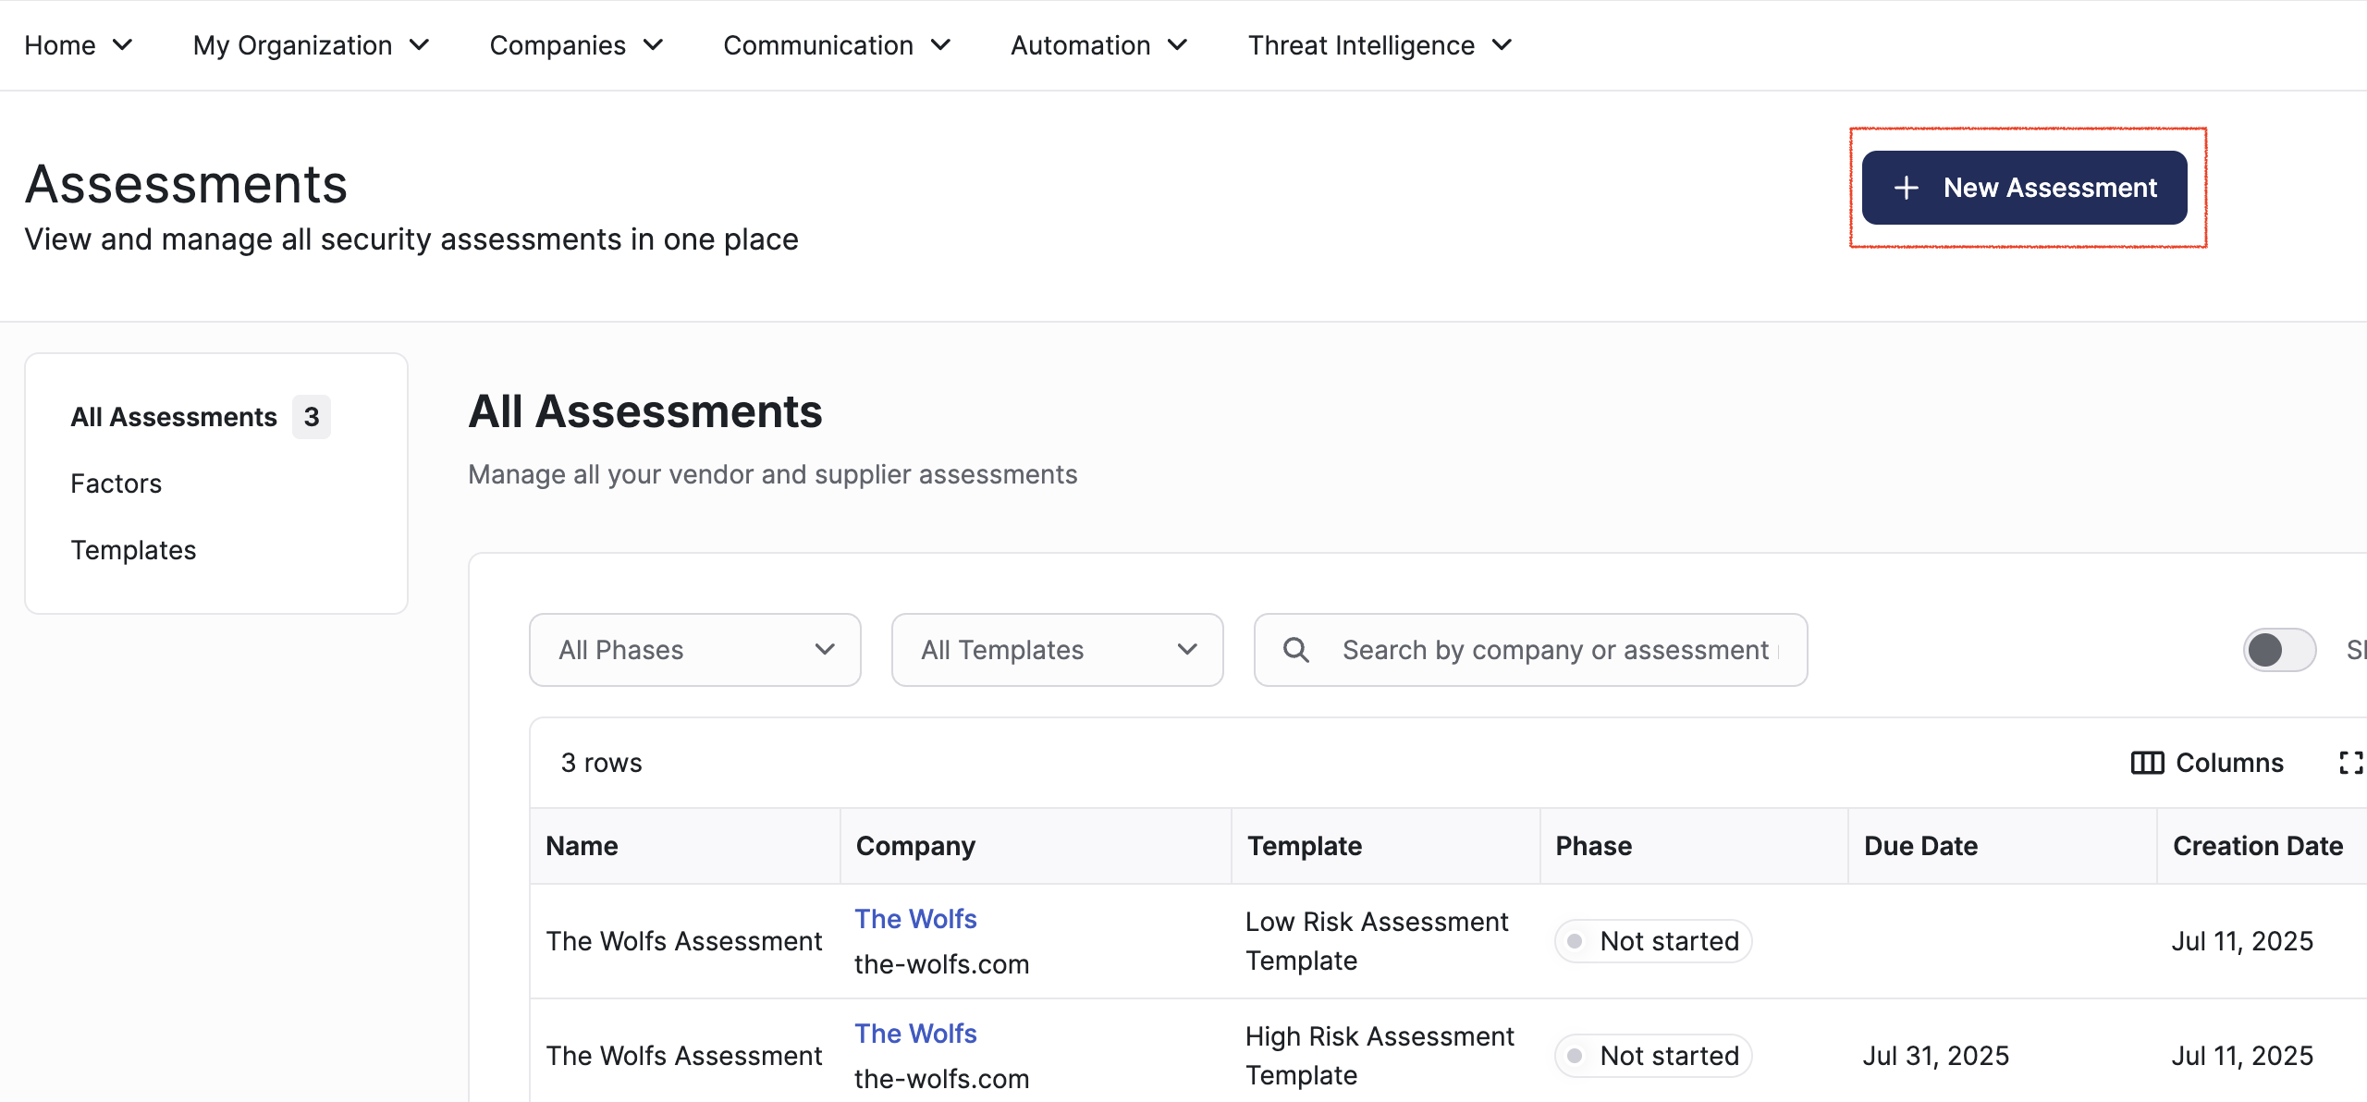Click Not started badge in High Risk row
The height and width of the screenshot is (1102, 2367).
coord(1653,1056)
